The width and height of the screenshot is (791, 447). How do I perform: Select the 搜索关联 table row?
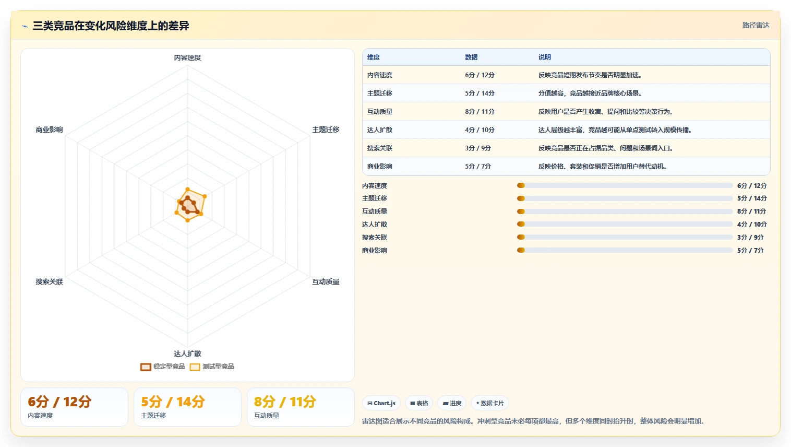(x=566, y=148)
